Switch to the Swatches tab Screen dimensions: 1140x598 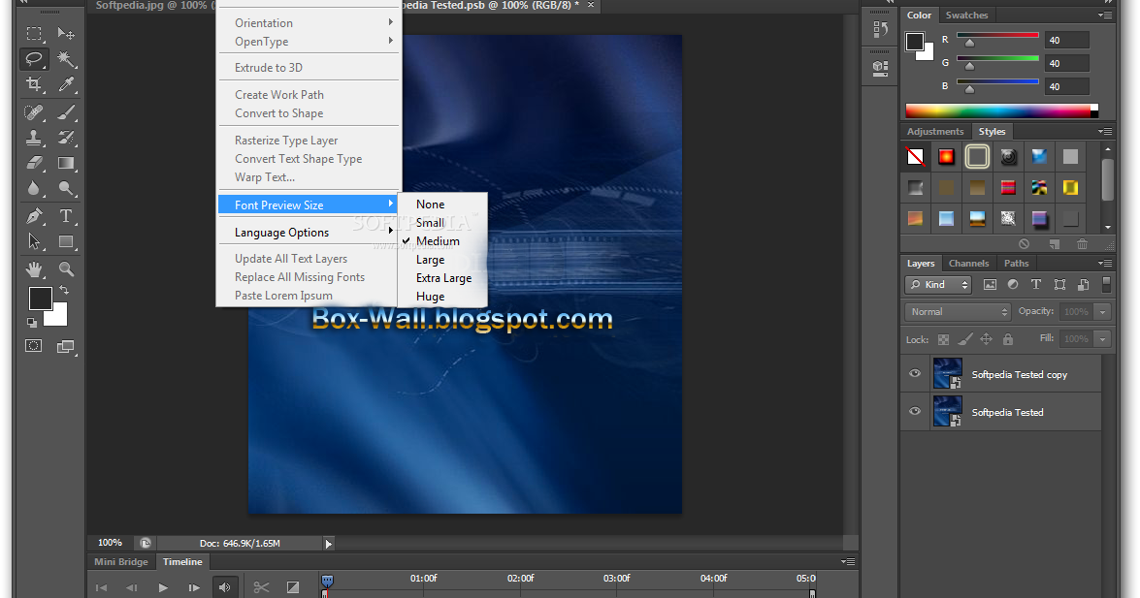tap(966, 16)
